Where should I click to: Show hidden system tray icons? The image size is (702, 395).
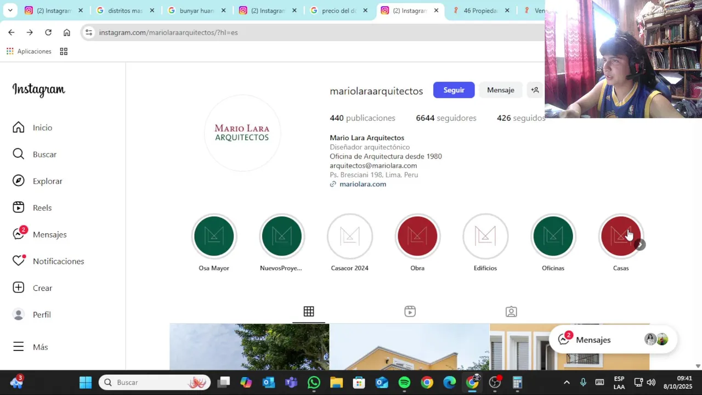(567, 382)
